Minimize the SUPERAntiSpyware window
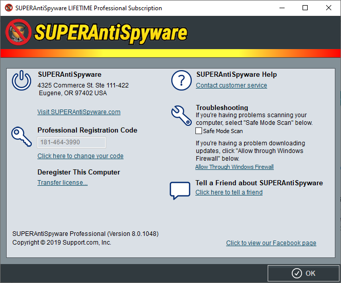This screenshot has width=341, height=283. pos(282,8)
